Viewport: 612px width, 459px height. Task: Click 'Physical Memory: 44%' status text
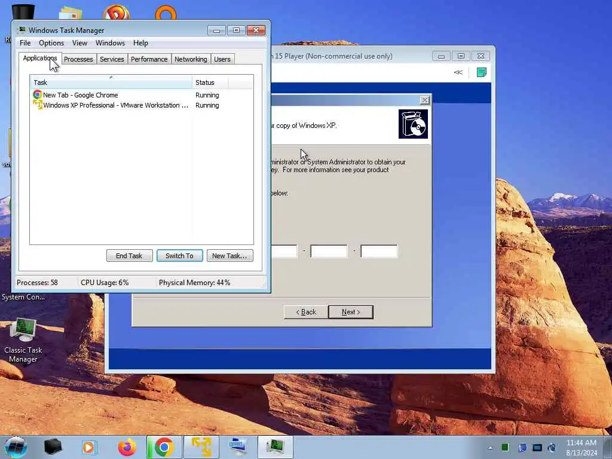coord(194,283)
